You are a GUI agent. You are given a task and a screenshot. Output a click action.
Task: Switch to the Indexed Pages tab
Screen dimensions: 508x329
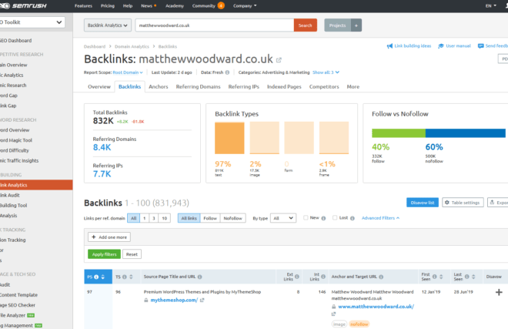[284, 86]
